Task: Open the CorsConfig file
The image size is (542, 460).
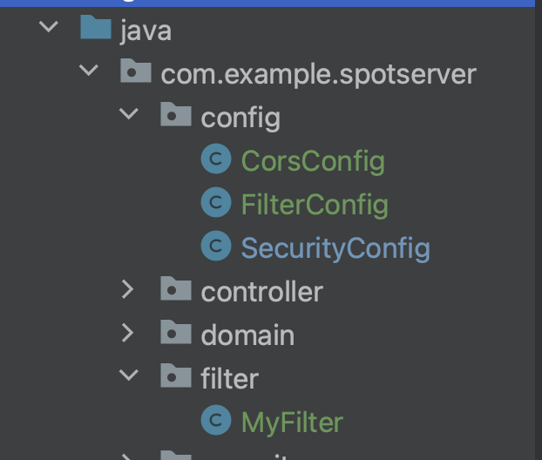Action: 313,161
